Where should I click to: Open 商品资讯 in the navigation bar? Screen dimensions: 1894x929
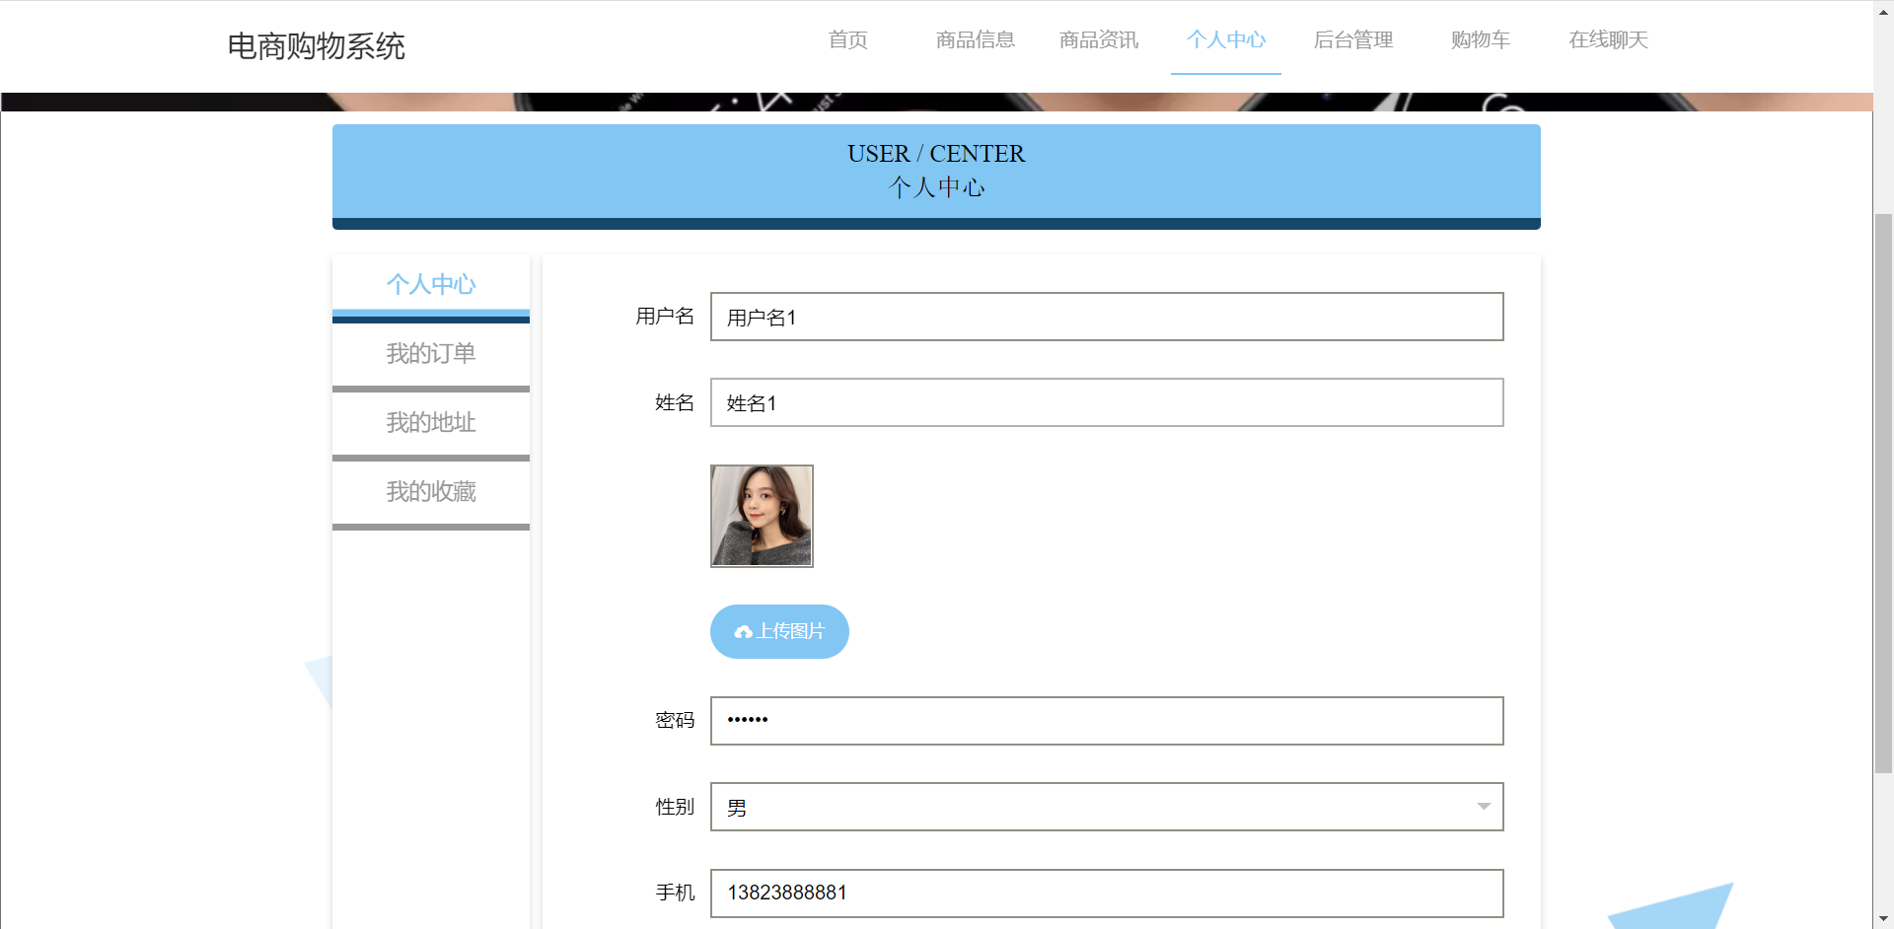(x=1098, y=39)
